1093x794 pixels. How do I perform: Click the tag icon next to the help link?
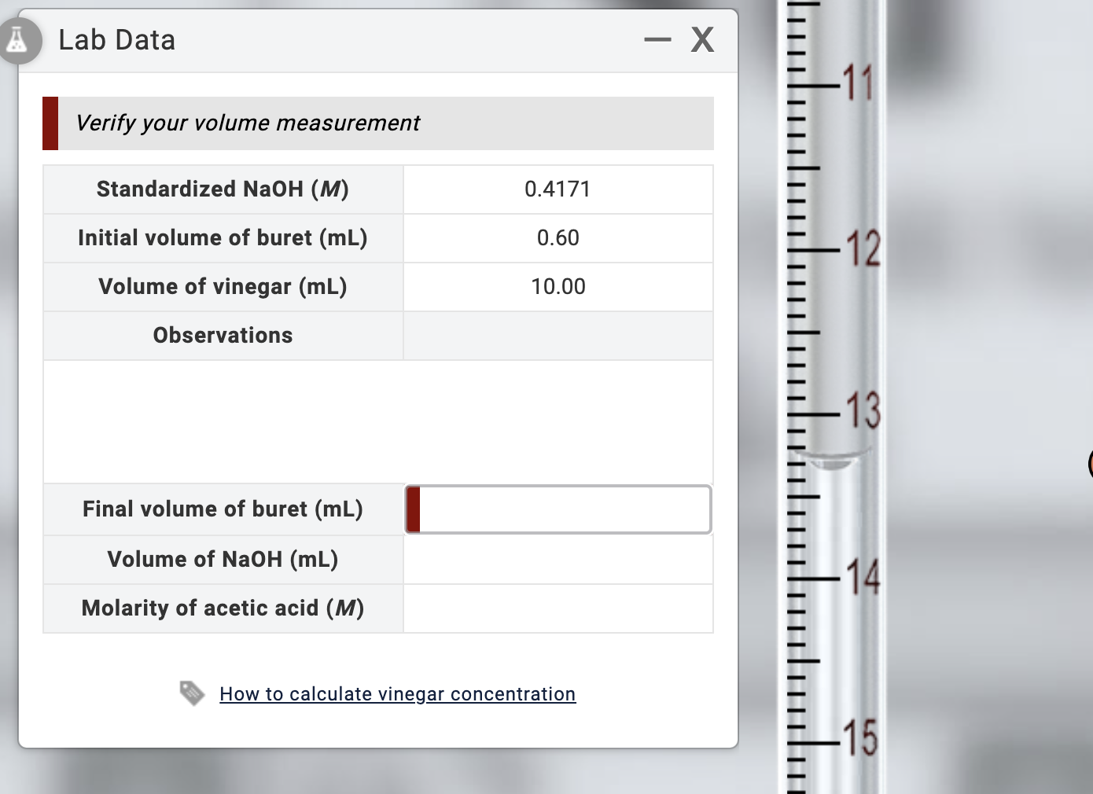[193, 693]
